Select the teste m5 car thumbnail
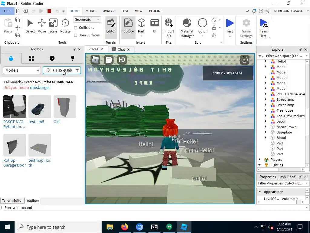This screenshot has width=310, height=233. [40, 106]
